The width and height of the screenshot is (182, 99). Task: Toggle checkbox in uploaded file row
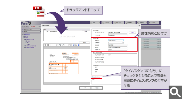click(x=47, y=31)
